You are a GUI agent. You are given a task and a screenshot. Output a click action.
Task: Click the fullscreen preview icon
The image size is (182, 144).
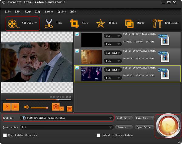69,109
